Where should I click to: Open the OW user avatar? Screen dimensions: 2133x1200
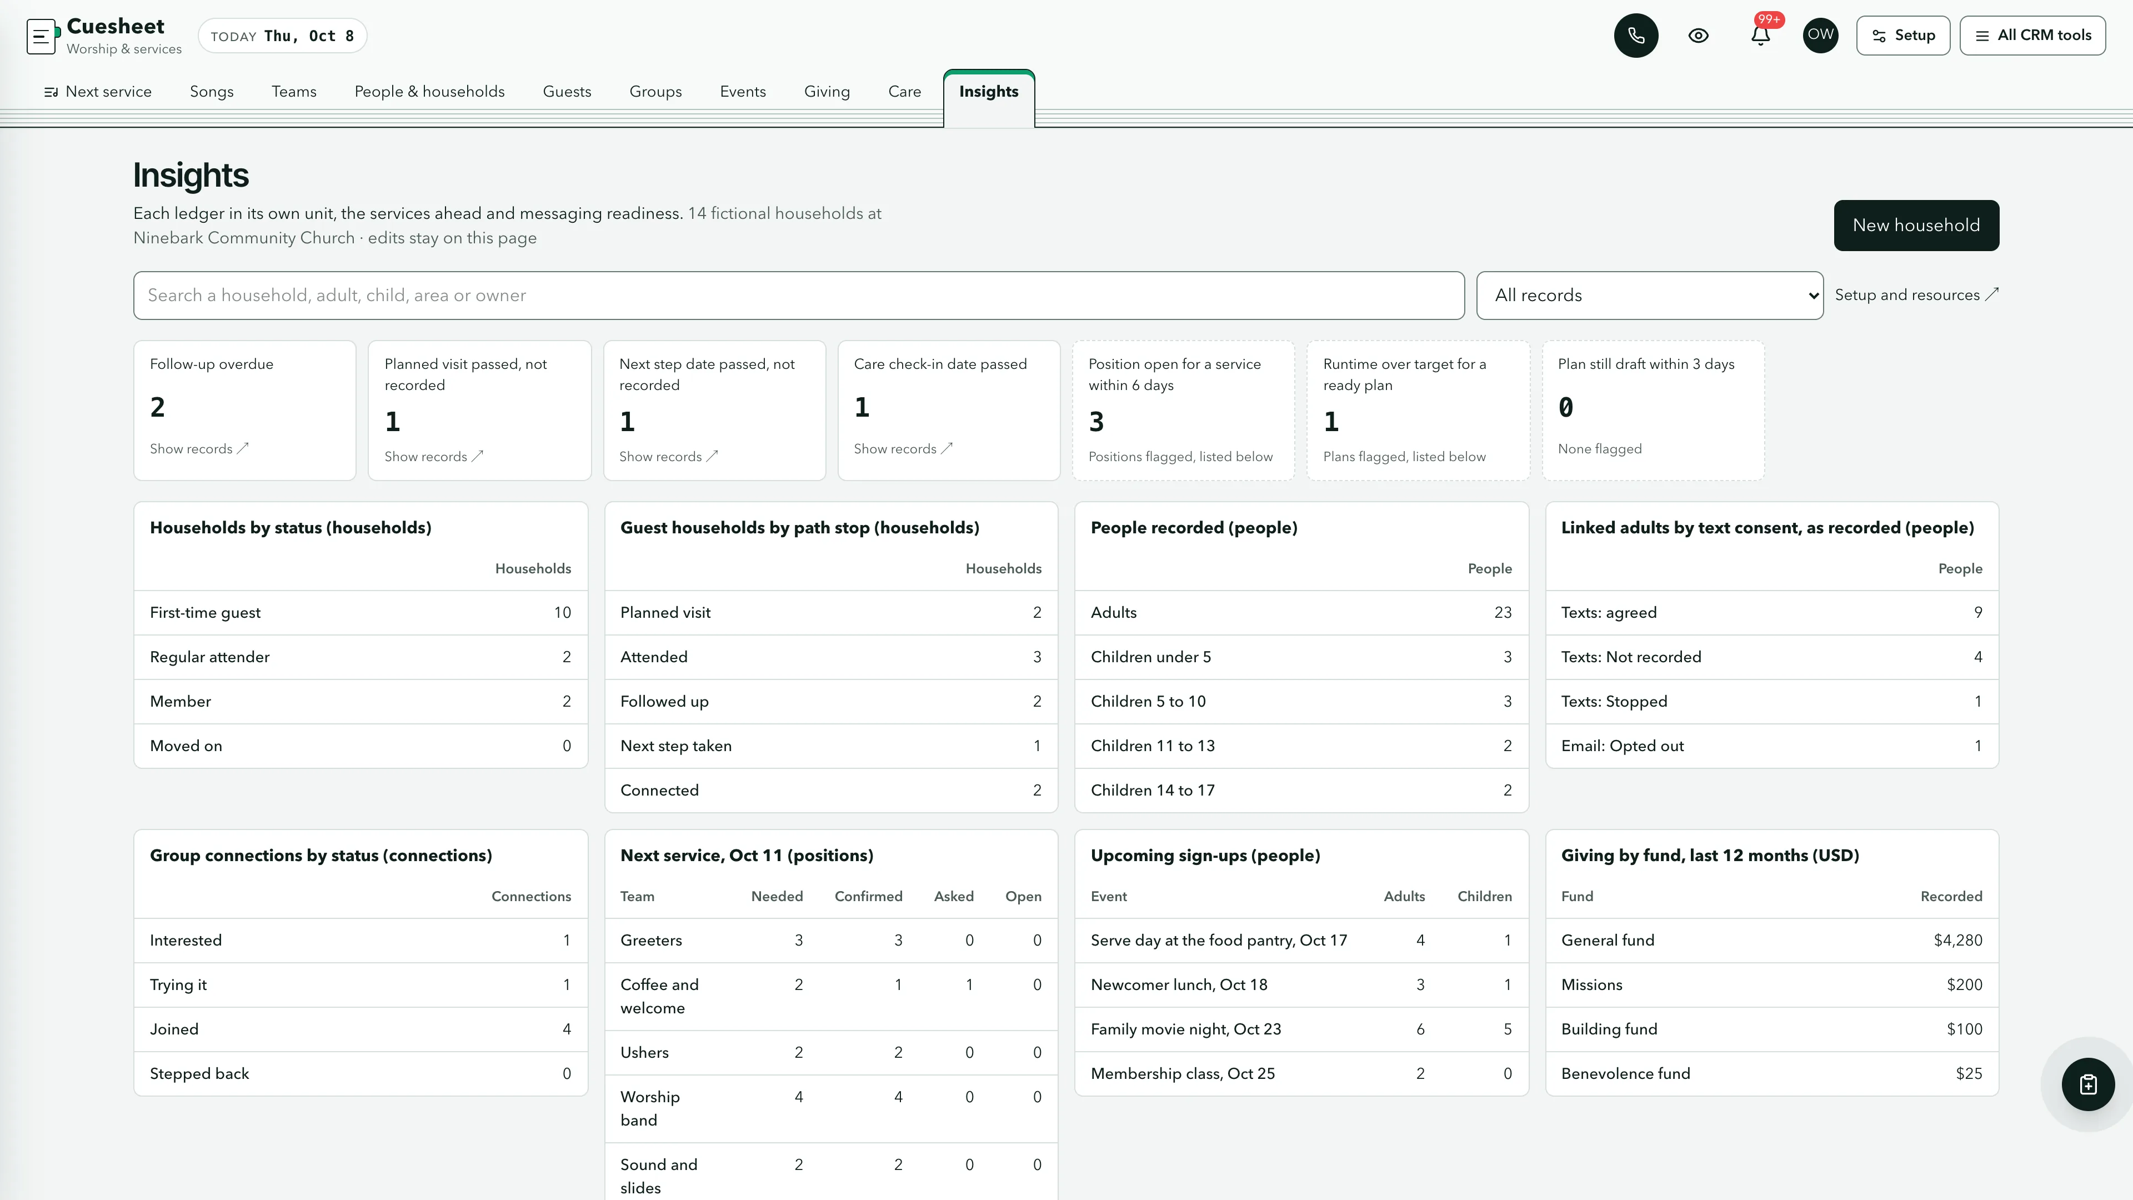[x=1820, y=36]
